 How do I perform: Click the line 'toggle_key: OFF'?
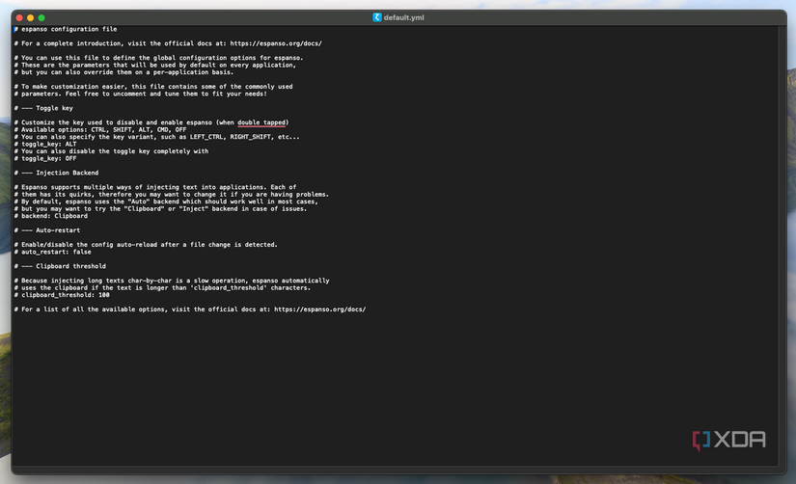pyautogui.click(x=45, y=158)
